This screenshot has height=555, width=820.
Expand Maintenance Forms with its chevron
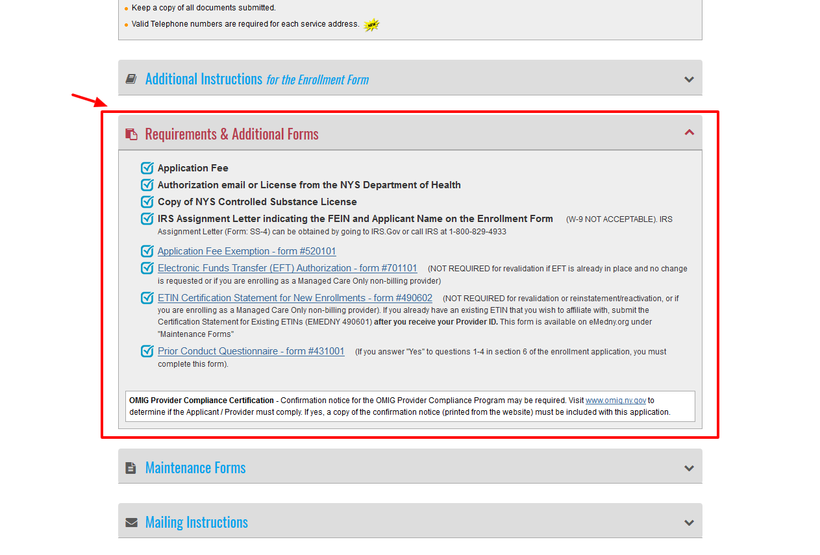pyautogui.click(x=689, y=468)
